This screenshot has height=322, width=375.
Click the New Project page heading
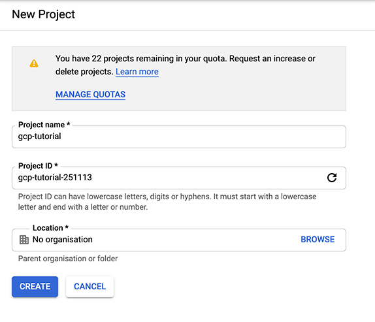pyautogui.click(x=44, y=14)
